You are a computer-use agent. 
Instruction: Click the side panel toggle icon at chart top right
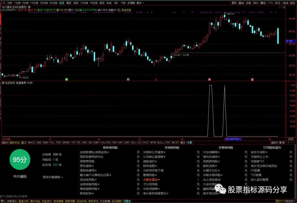click(284, 7)
